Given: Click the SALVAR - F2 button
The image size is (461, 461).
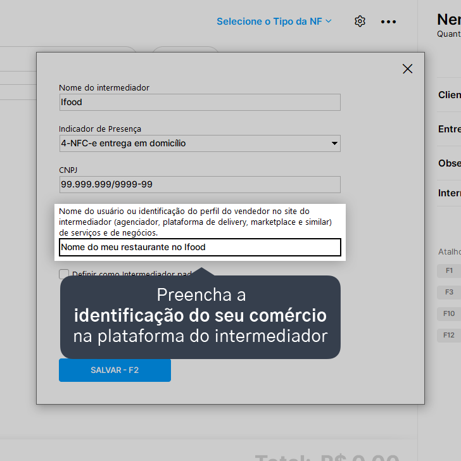Looking at the screenshot, I should click(x=115, y=370).
